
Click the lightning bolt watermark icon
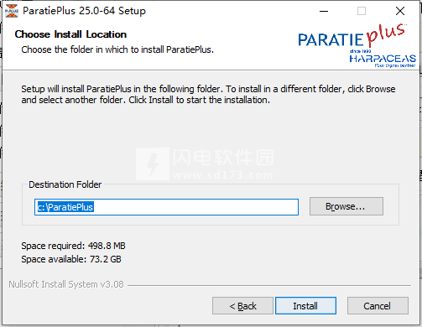[153, 163]
